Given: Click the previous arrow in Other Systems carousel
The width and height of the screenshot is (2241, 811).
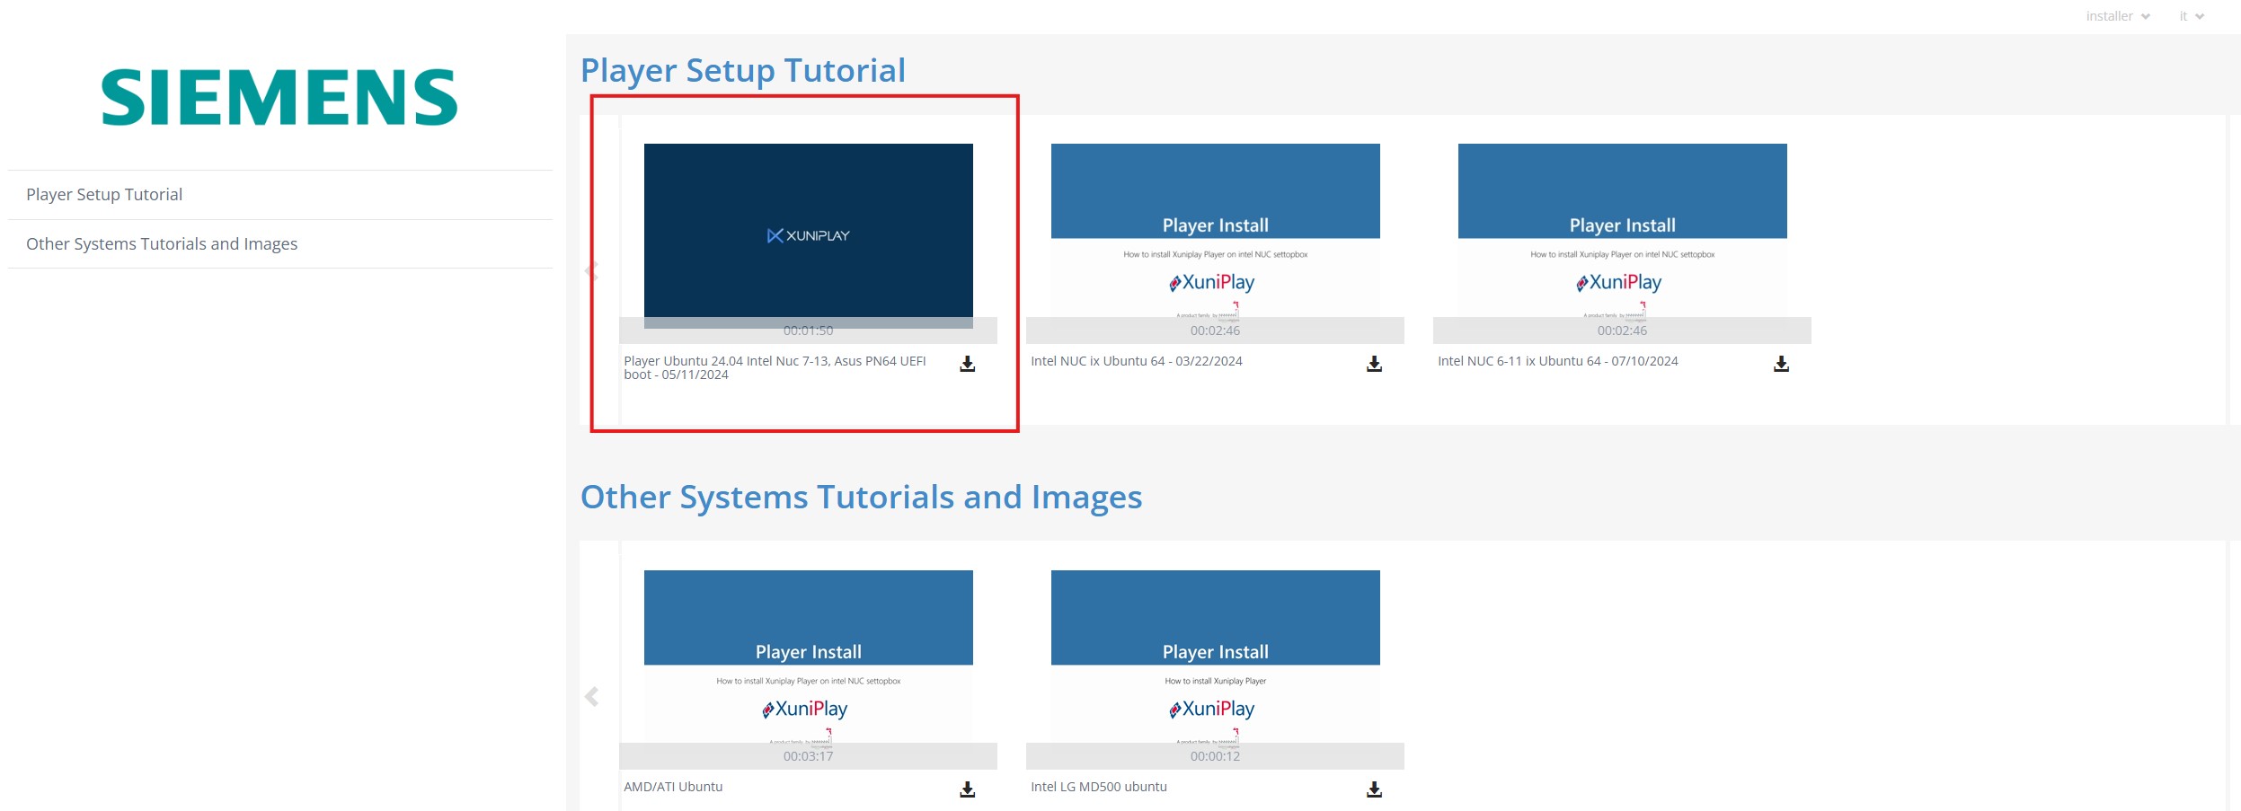Looking at the screenshot, I should coord(591,696).
